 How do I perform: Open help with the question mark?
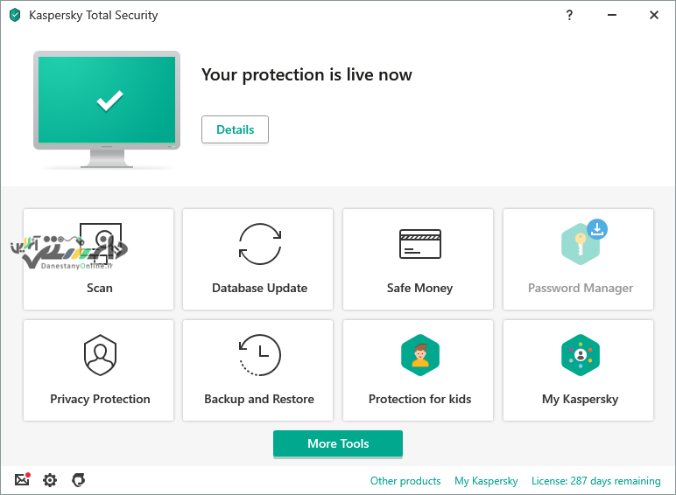pyautogui.click(x=569, y=16)
